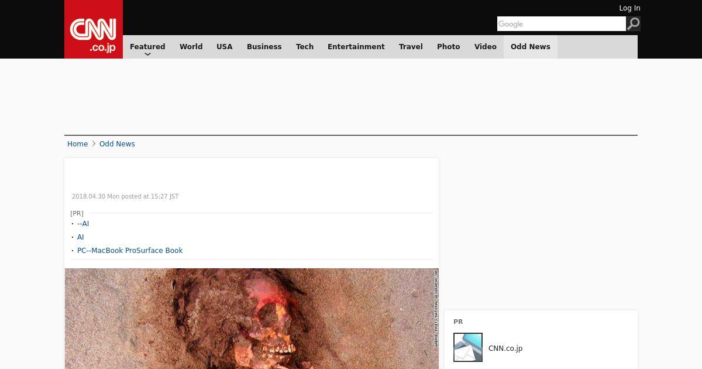Screen dimensions: 702x369
Task: Expand the Featured menu chevron
Action: pos(147,54)
